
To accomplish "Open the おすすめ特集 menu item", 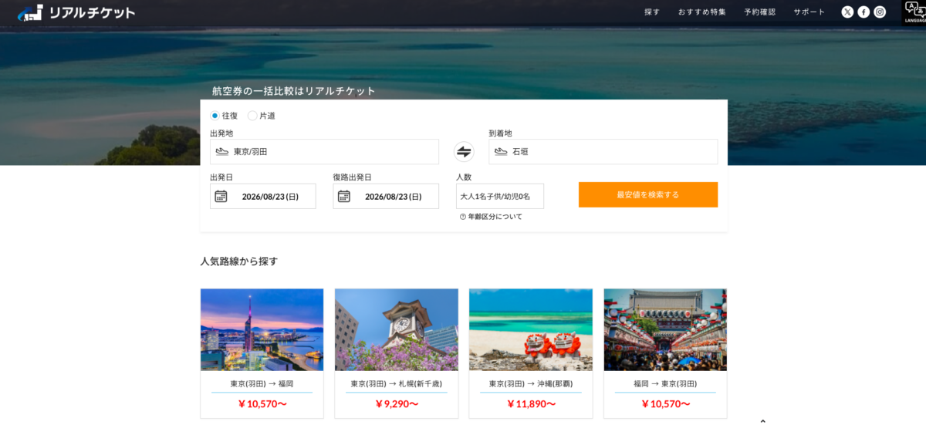I will (x=702, y=12).
